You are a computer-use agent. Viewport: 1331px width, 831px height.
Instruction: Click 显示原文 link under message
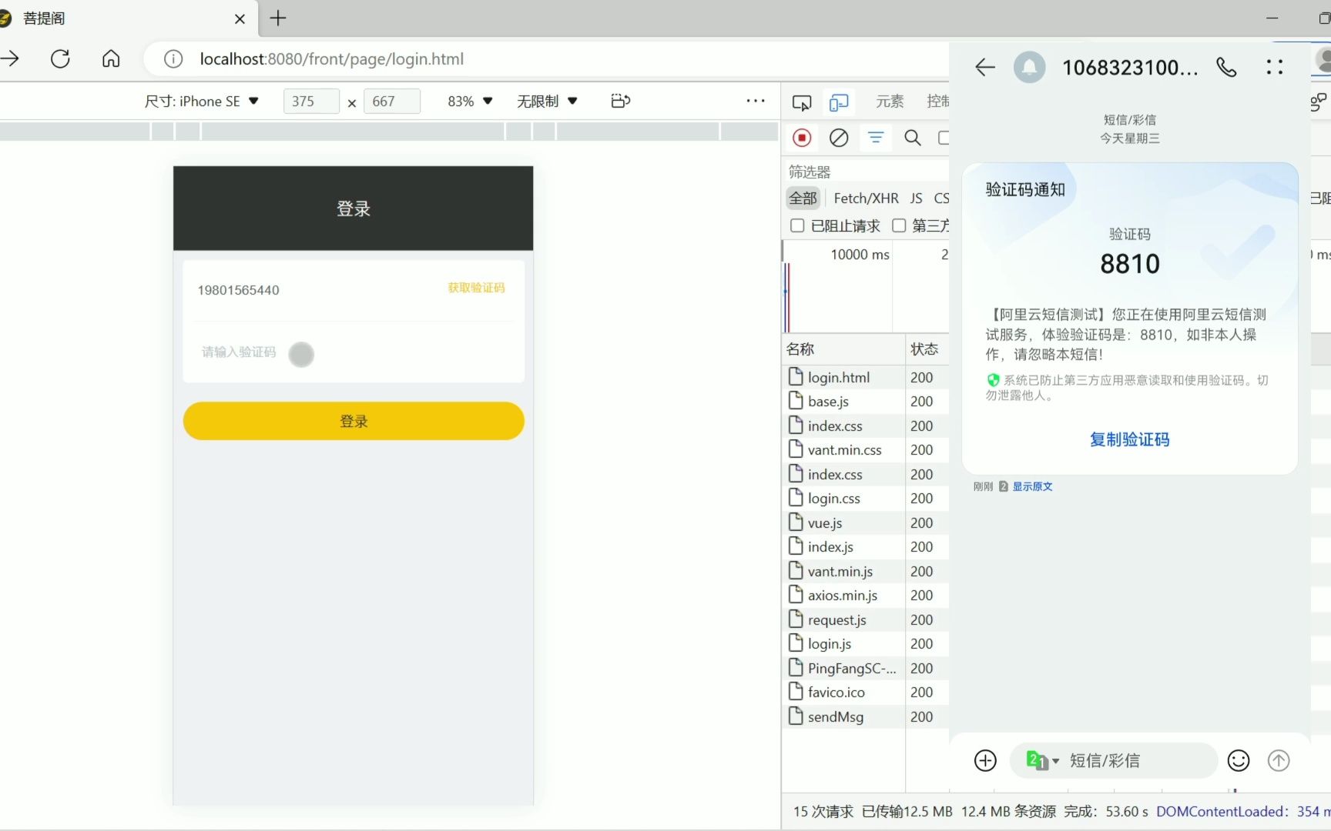click(x=1032, y=486)
